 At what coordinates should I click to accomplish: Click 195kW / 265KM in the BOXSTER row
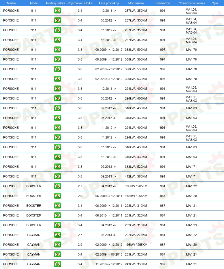click(136, 186)
